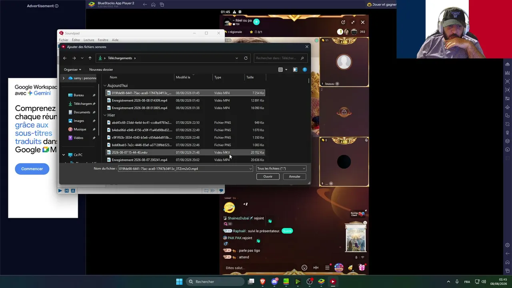The image size is (512, 288).
Task: Click the Suivre button next to Raphaël
Action: coord(287,231)
